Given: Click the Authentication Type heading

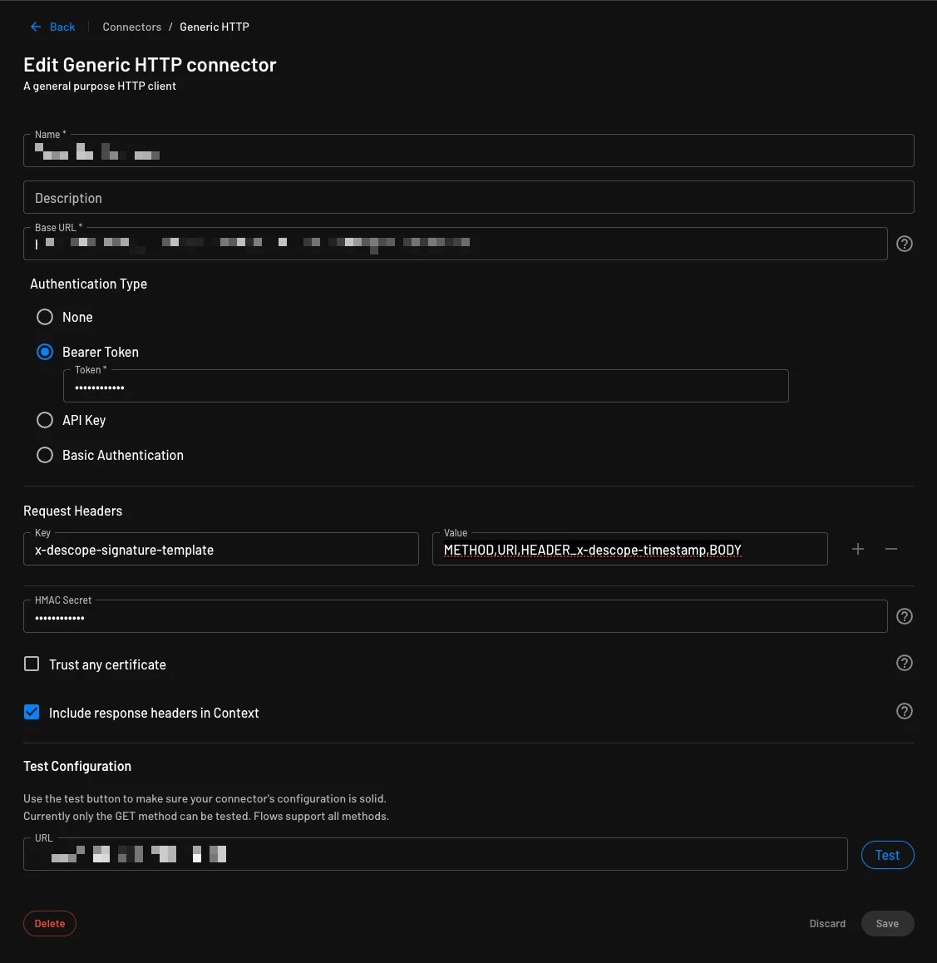Looking at the screenshot, I should (88, 284).
